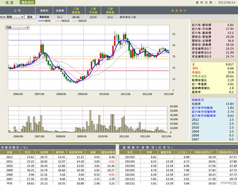Click the 產業別 column header
The width and height of the screenshot is (238, 185).
[x=44, y=11]
